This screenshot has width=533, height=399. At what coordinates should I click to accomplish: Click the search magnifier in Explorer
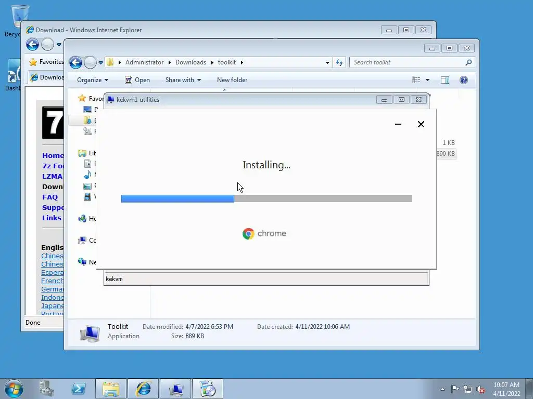pos(469,62)
